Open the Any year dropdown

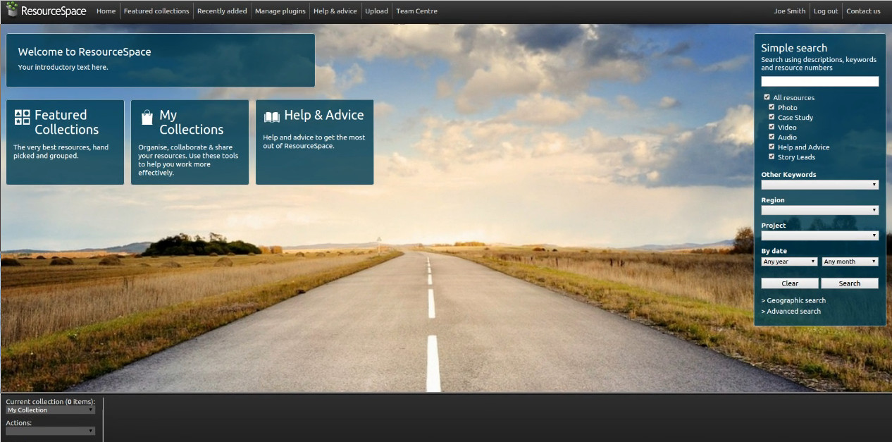pos(789,262)
